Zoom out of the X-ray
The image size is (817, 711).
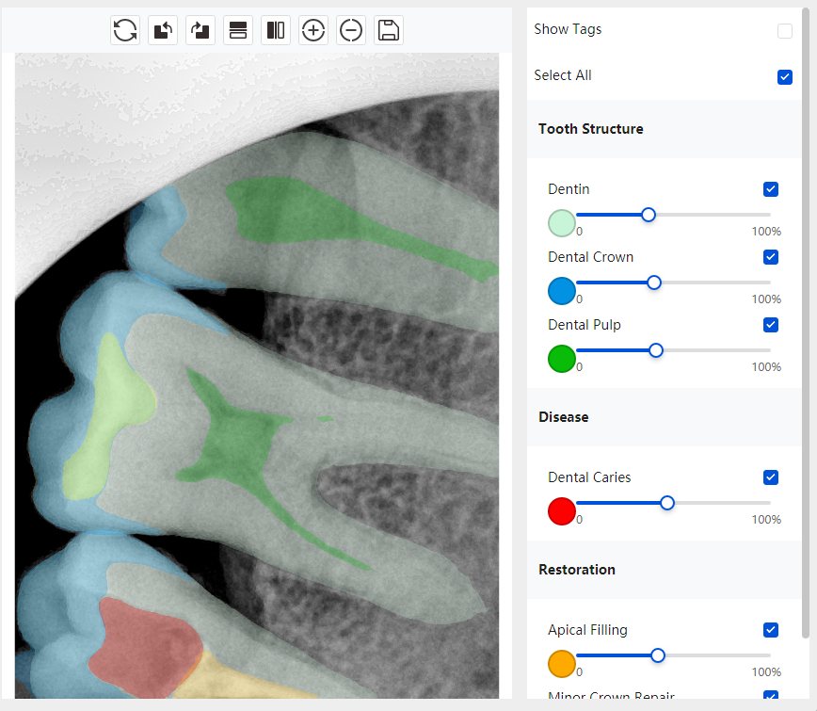point(351,30)
